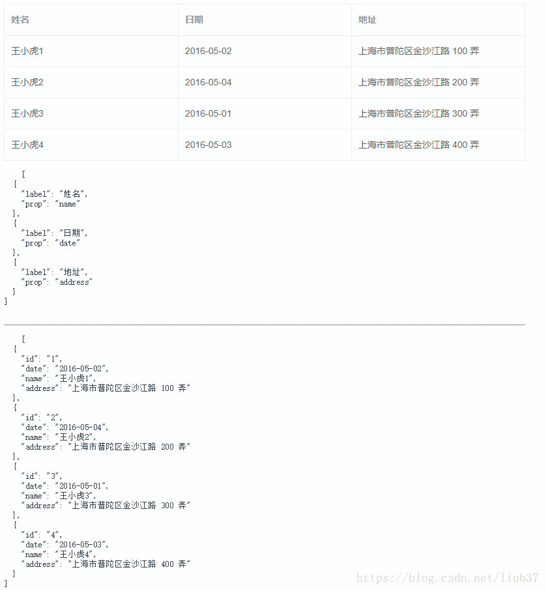Select the 王小虎1 name cell in table

coord(27,51)
